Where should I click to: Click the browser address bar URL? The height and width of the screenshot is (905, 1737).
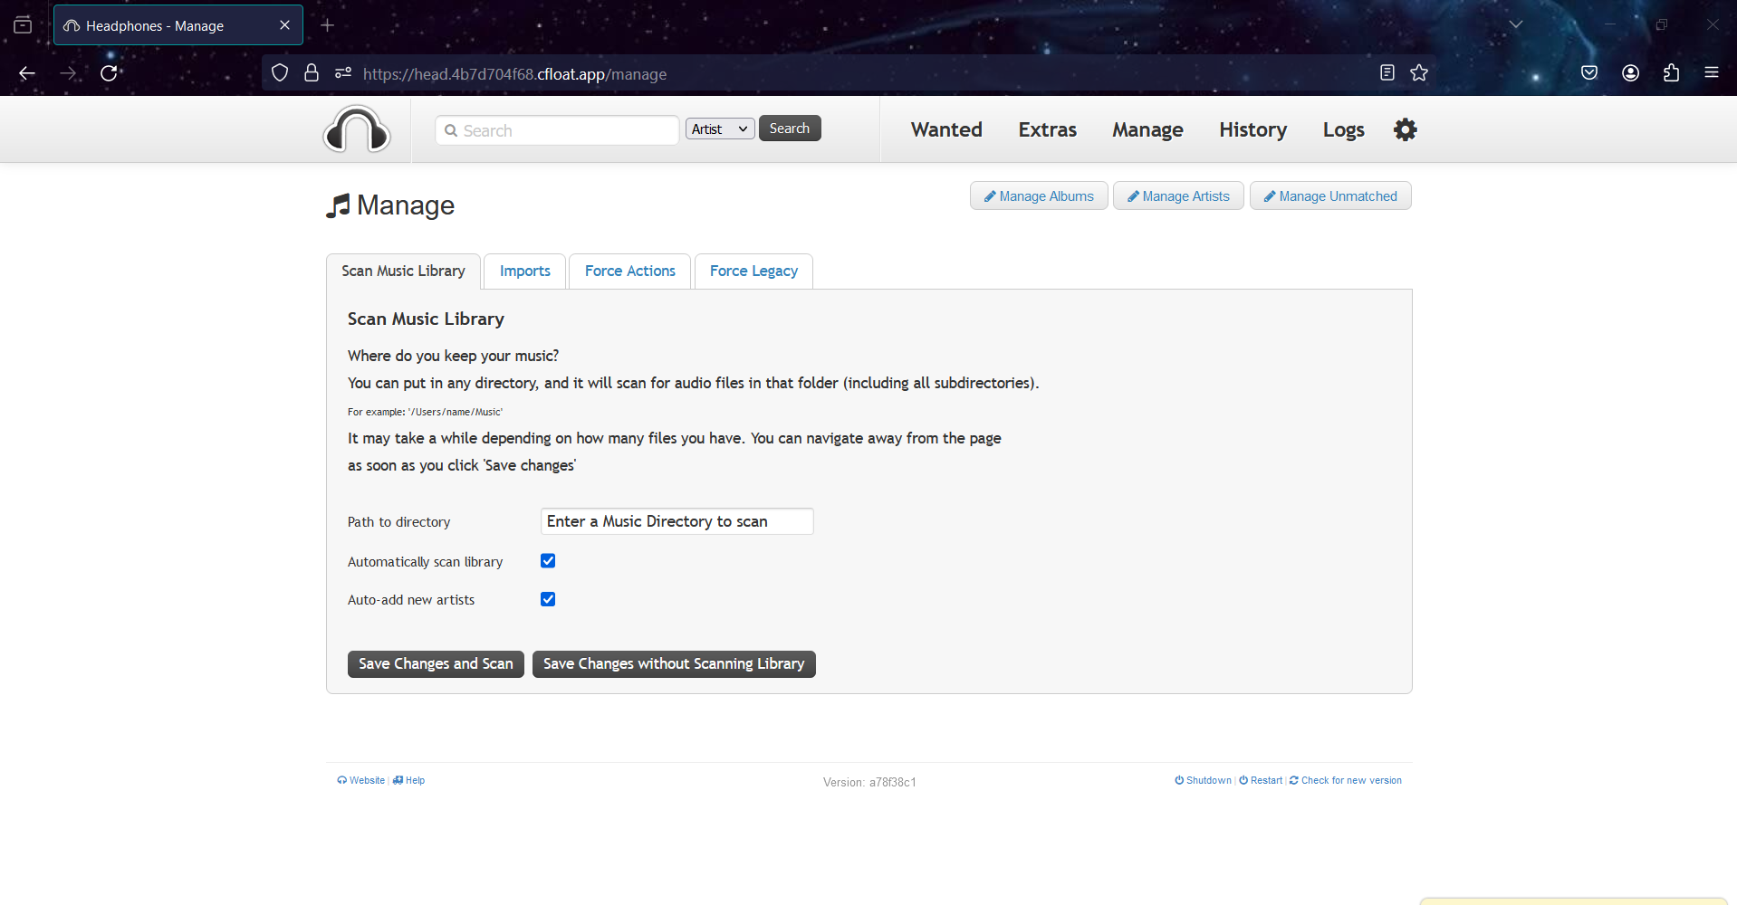(514, 74)
